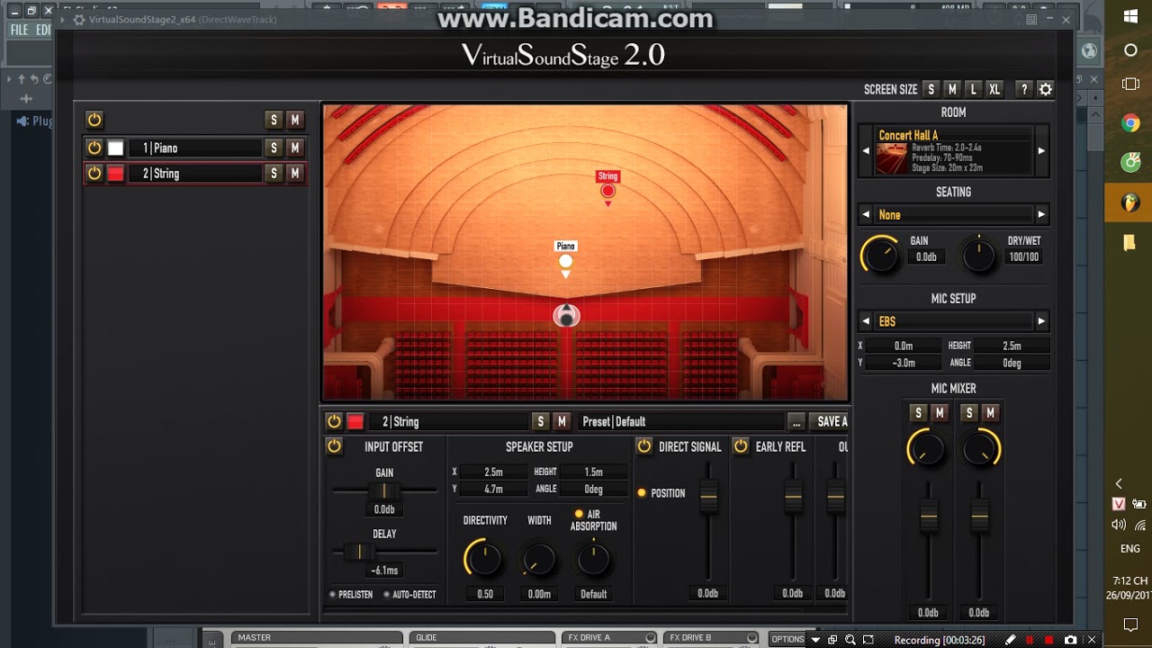Image resolution: width=1152 pixels, height=648 pixels.
Task: Click Mute in the String editor header
Action: 562,421
